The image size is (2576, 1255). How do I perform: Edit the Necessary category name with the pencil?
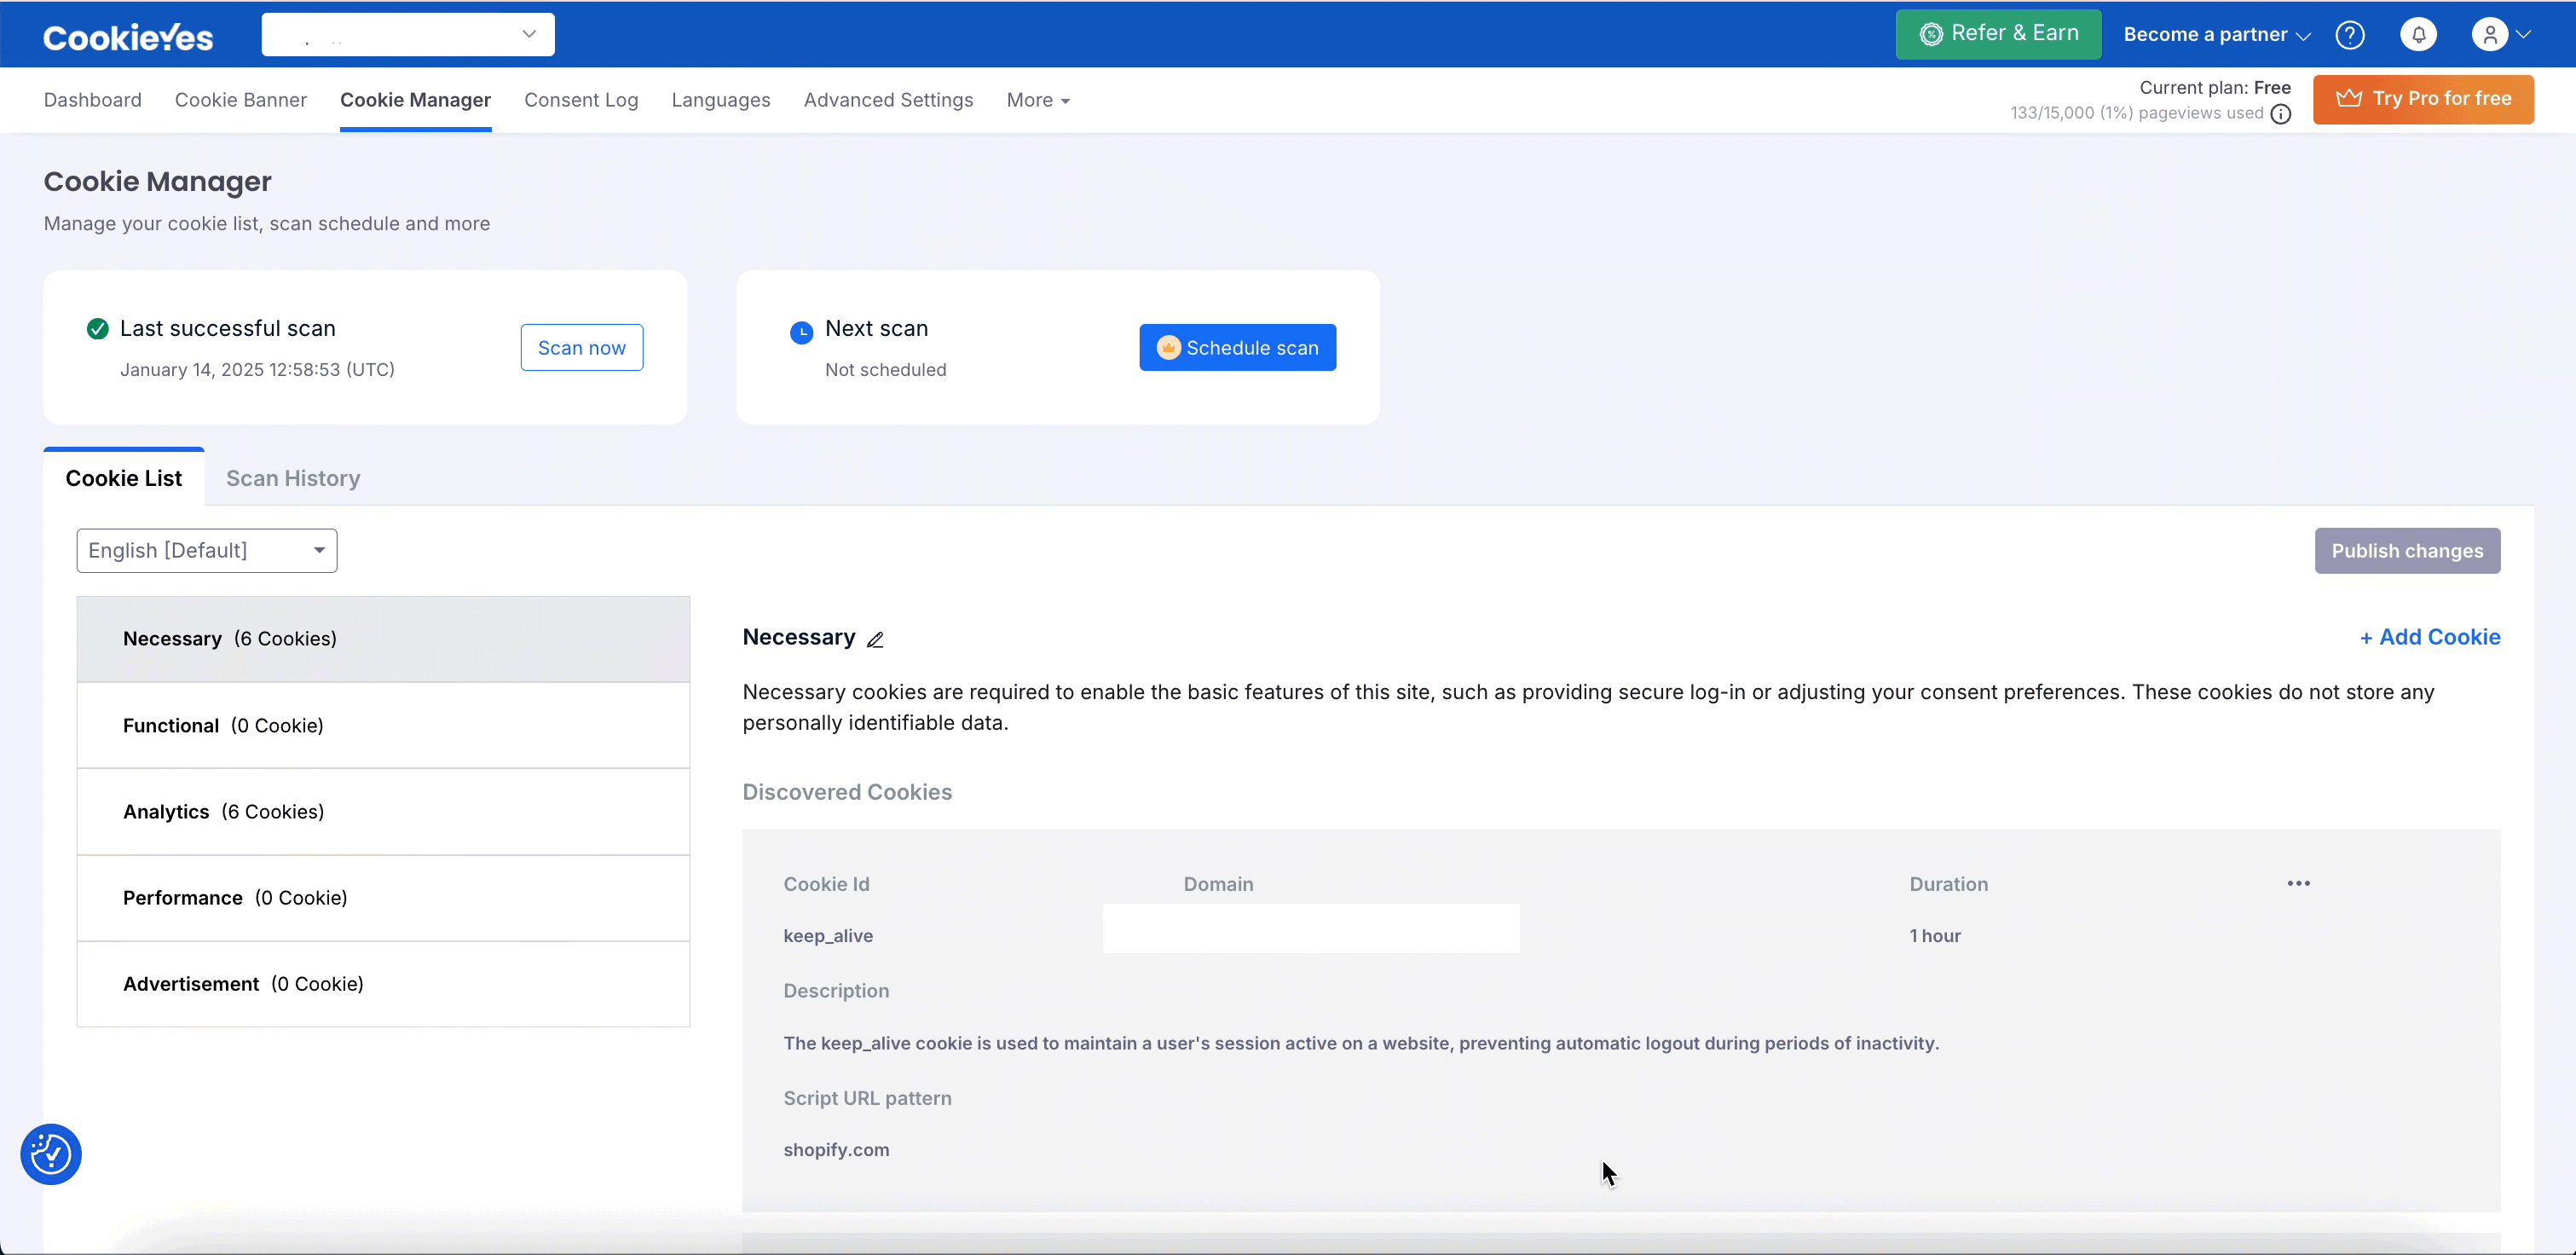(x=876, y=639)
